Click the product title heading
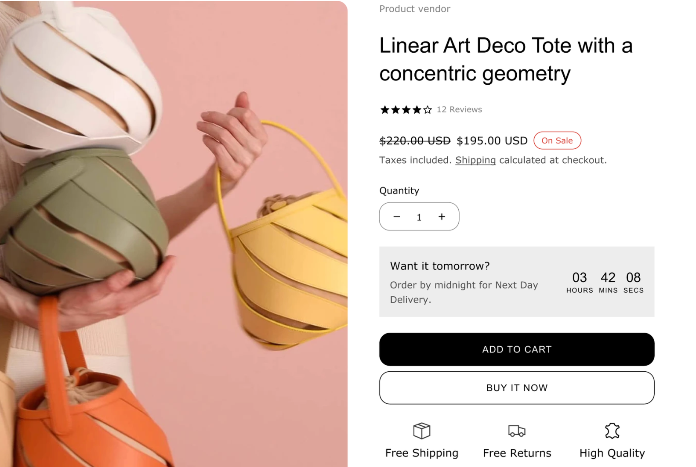 click(x=506, y=59)
